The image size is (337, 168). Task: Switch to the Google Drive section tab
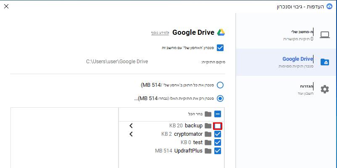tap(286, 62)
